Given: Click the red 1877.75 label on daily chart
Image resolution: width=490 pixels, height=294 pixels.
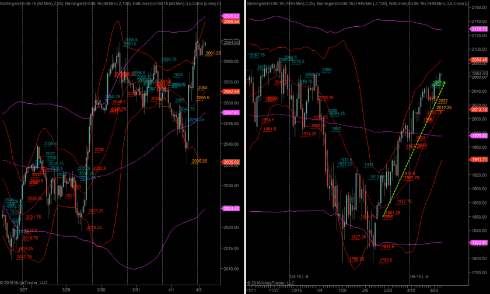Looking at the screenshot, I should point(404,201).
